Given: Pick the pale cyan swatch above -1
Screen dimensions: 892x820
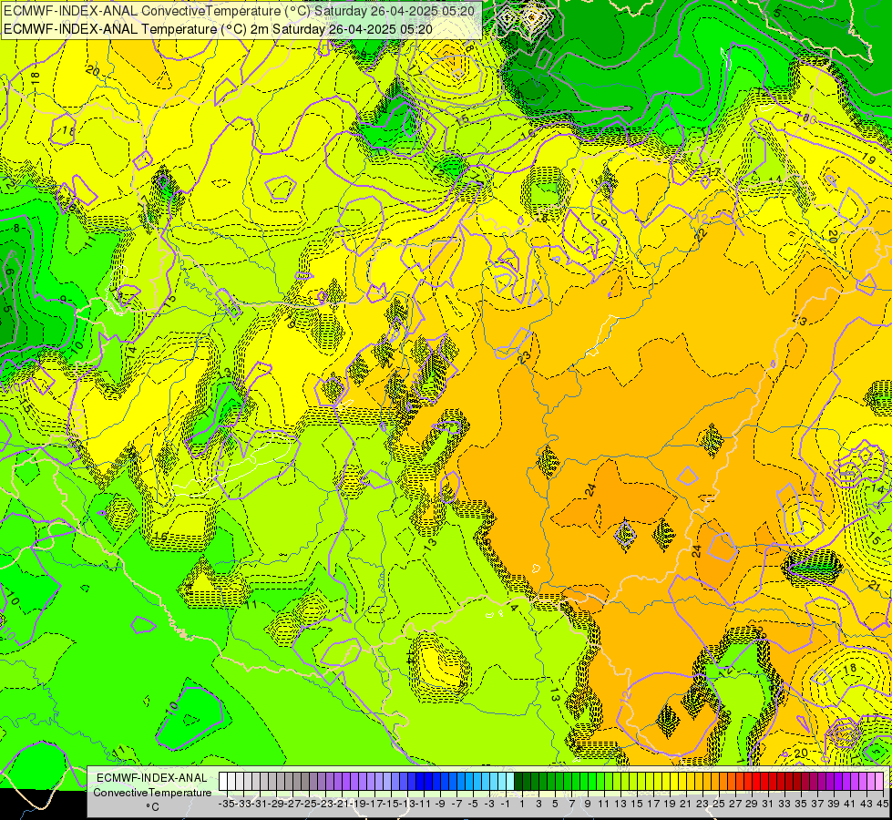Looking at the screenshot, I should point(510,782).
